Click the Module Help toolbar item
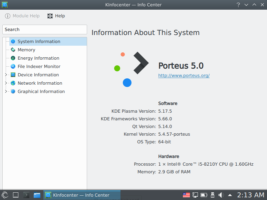Screen dimensions: 267x200 click(22, 16)
